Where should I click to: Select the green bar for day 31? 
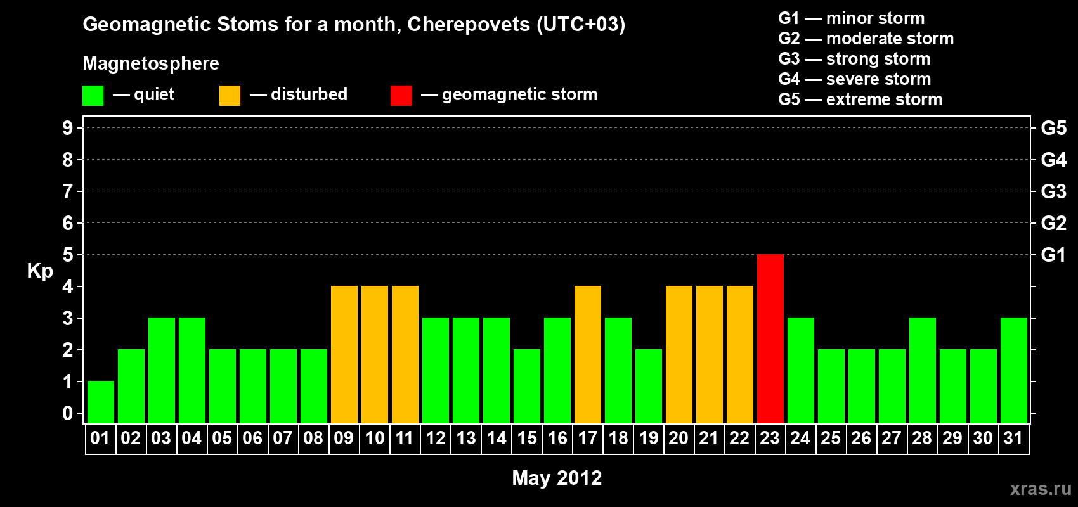click(1014, 370)
